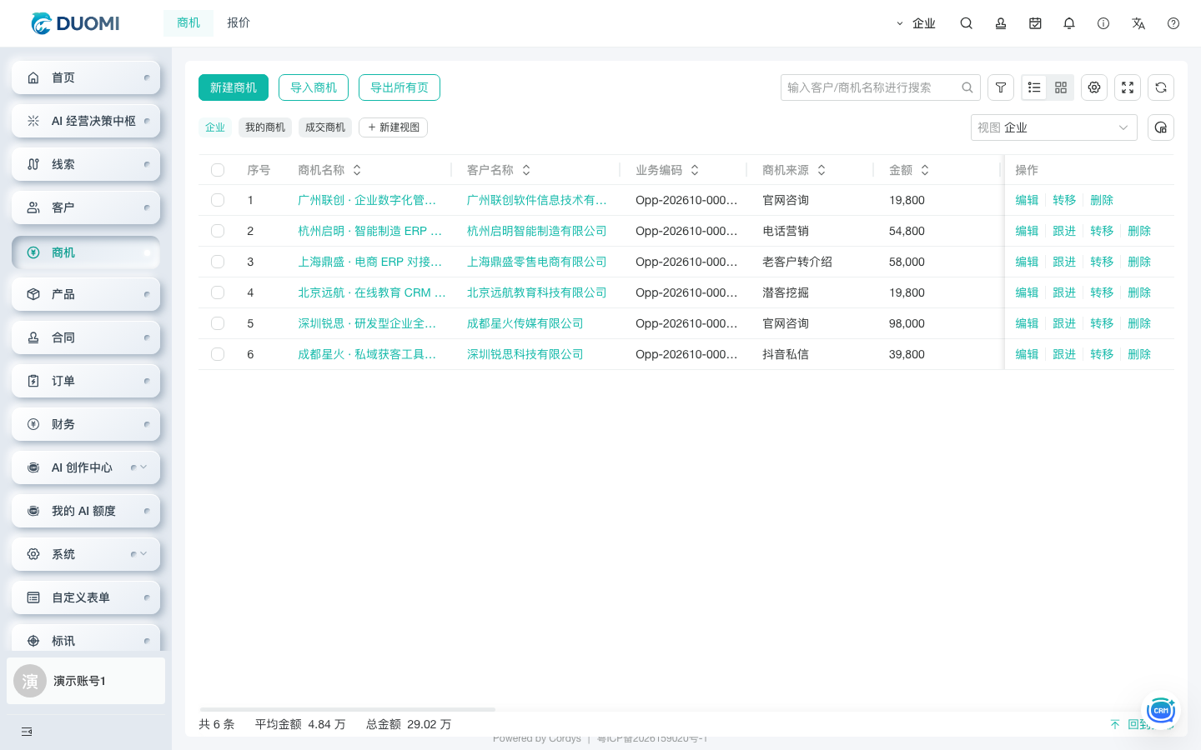Image resolution: width=1201 pixels, height=750 pixels.
Task: Click the horizontal scrollbar below the table
Action: [348, 709]
